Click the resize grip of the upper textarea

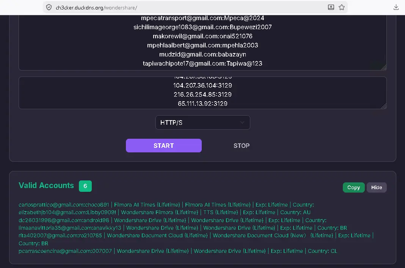tap(383, 67)
